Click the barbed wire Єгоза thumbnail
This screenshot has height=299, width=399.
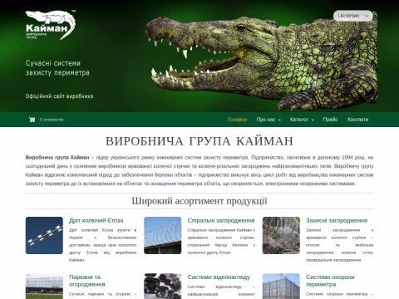pos(44,235)
